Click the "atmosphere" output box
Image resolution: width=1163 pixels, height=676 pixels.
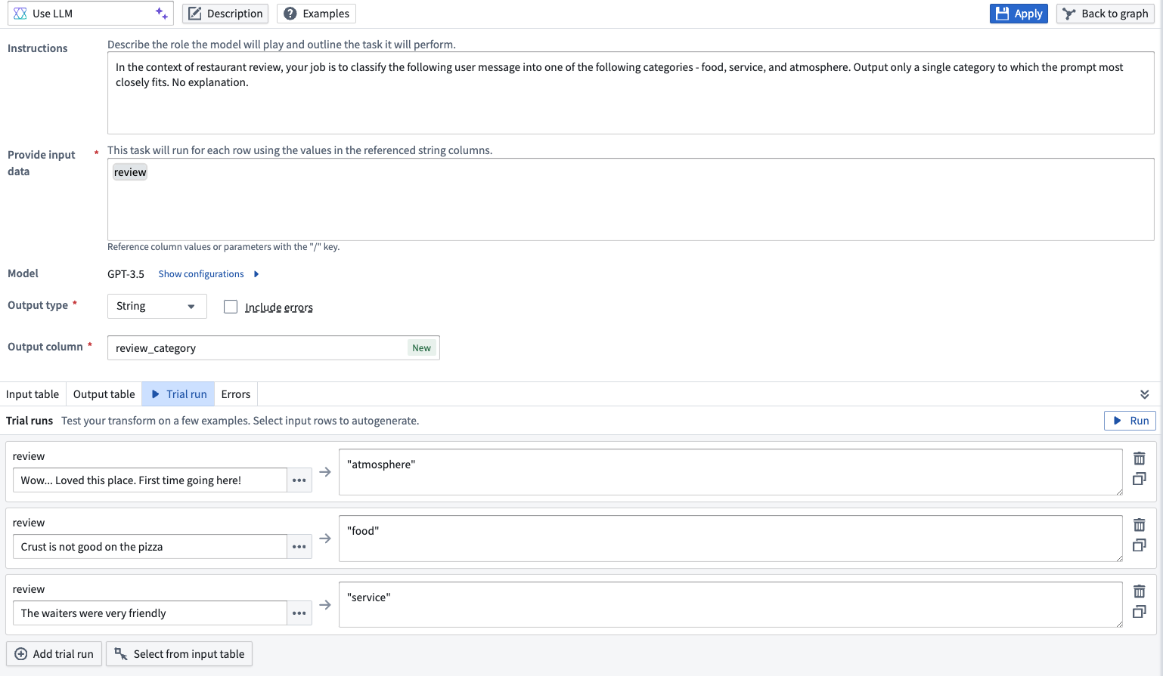tap(730, 472)
